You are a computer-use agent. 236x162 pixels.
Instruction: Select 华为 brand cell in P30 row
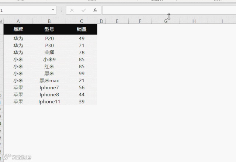pyautogui.click(x=18, y=46)
